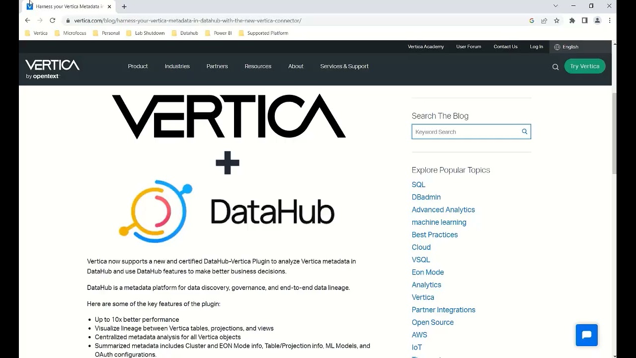
Task: Open the English language selector
Action: coord(566,47)
